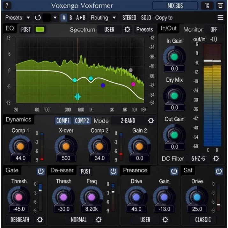Open dropdown arrow beside black color box
This screenshot has height=228, width=228.
[55, 18]
